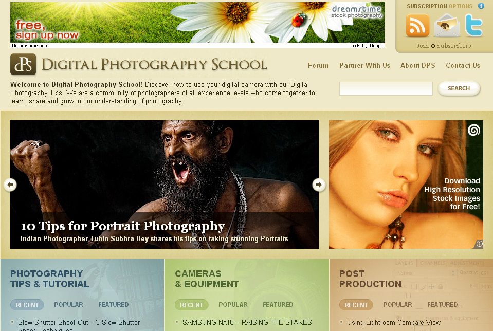Click the Digital Photography School title

click(x=154, y=64)
